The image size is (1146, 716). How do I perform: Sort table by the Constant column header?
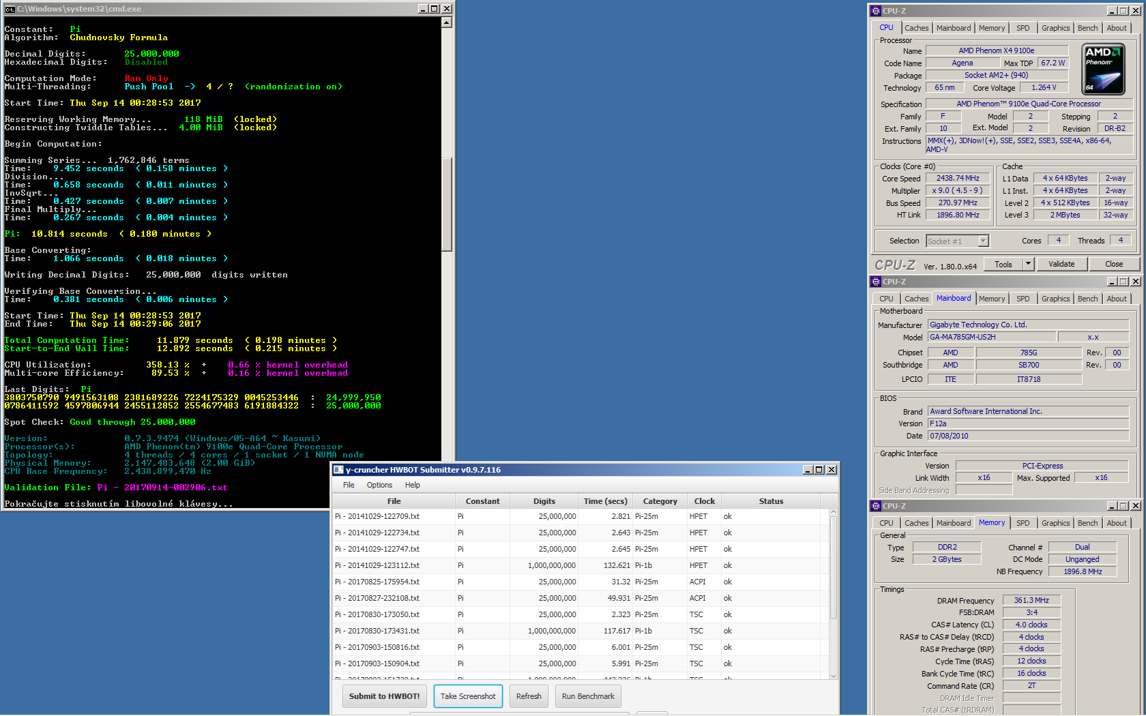[x=483, y=501]
